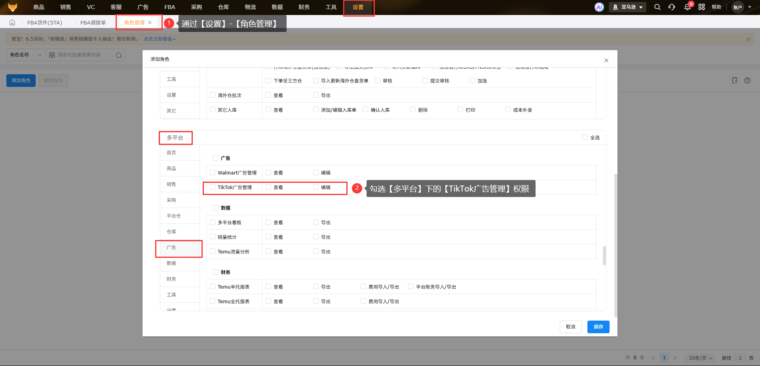
Task: Open the notifications bell
Action: [x=688, y=7]
